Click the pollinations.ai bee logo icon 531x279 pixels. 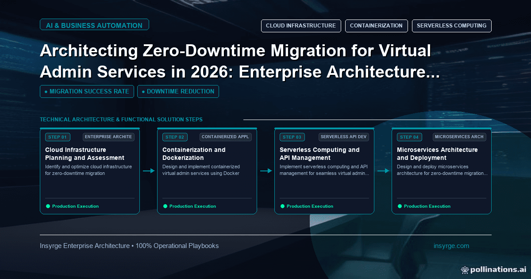[x=465, y=269]
